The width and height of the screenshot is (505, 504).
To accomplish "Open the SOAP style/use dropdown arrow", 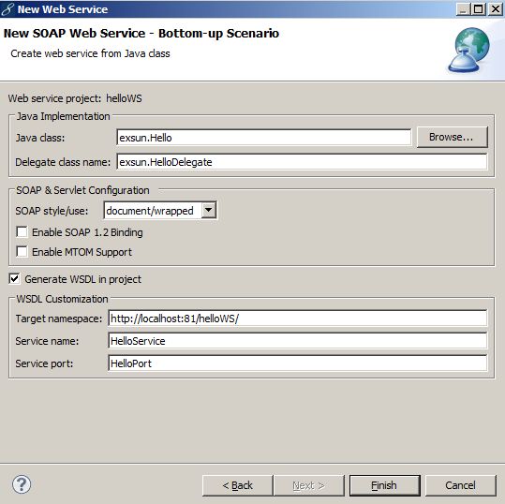I will pos(209,210).
